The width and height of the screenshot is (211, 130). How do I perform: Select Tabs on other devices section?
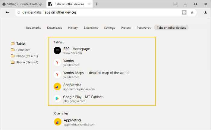171,27
